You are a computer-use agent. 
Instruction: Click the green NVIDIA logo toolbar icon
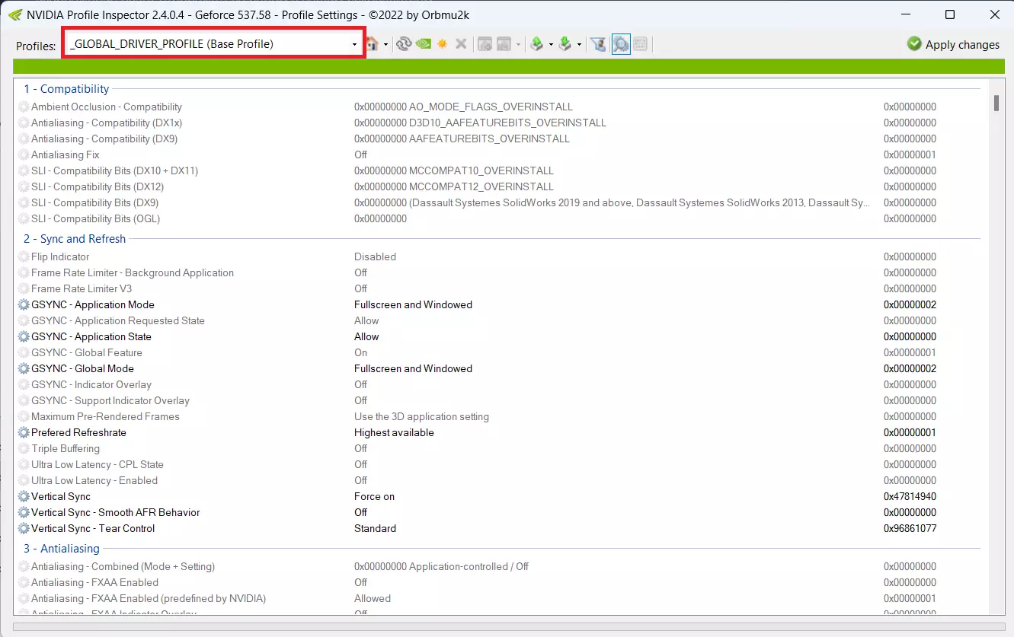423,44
